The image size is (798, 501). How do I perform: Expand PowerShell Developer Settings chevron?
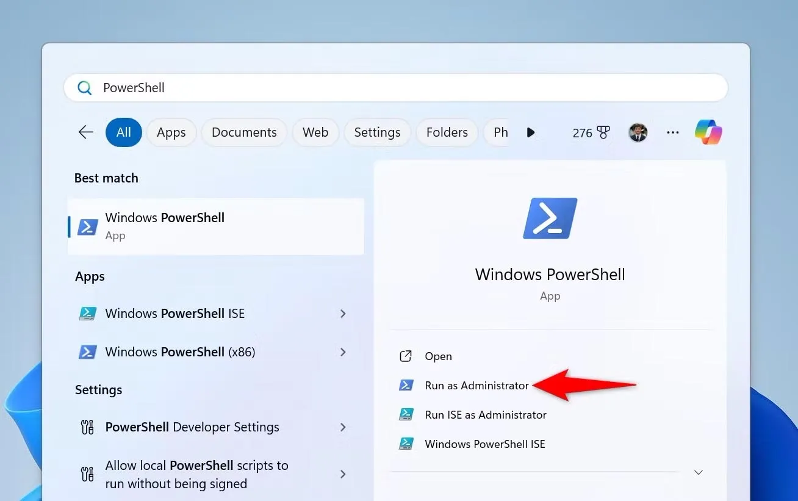343,427
